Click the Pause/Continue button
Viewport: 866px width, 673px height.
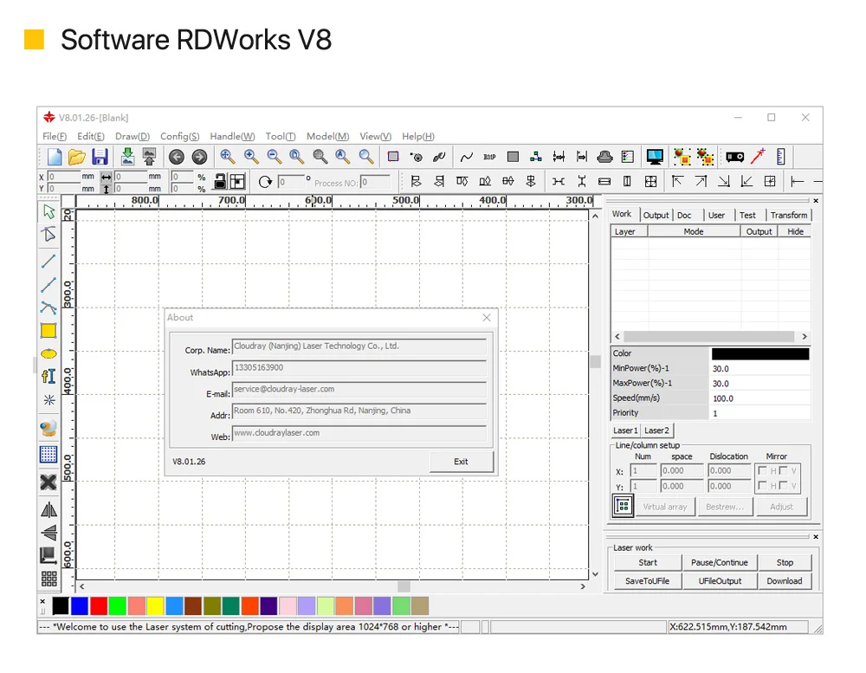[720, 562]
